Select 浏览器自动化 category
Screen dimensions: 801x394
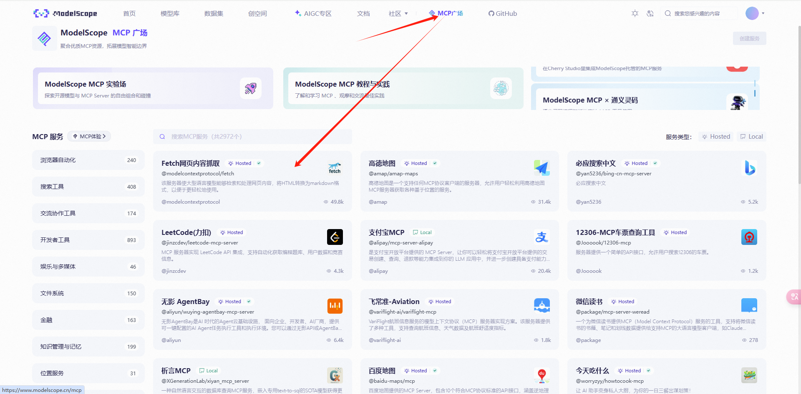(88, 160)
